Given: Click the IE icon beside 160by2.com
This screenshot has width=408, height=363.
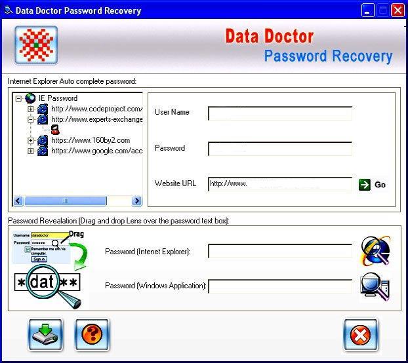Looking at the screenshot, I should tap(43, 140).
